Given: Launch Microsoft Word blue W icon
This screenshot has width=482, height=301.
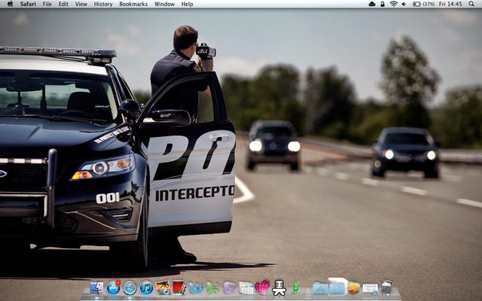Looking at the screenshot, I should pos(197,288).
